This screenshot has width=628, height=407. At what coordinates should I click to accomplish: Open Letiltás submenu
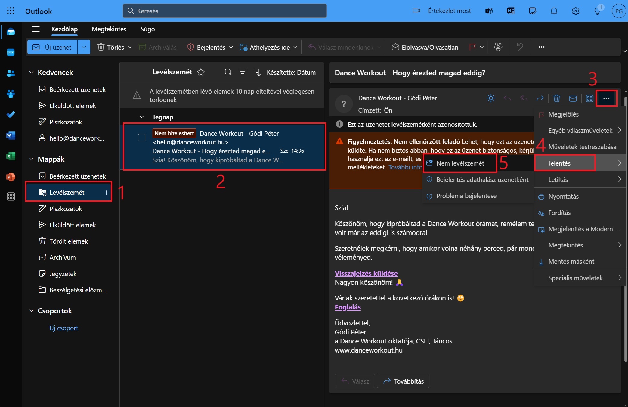click(x=580, y=179)
